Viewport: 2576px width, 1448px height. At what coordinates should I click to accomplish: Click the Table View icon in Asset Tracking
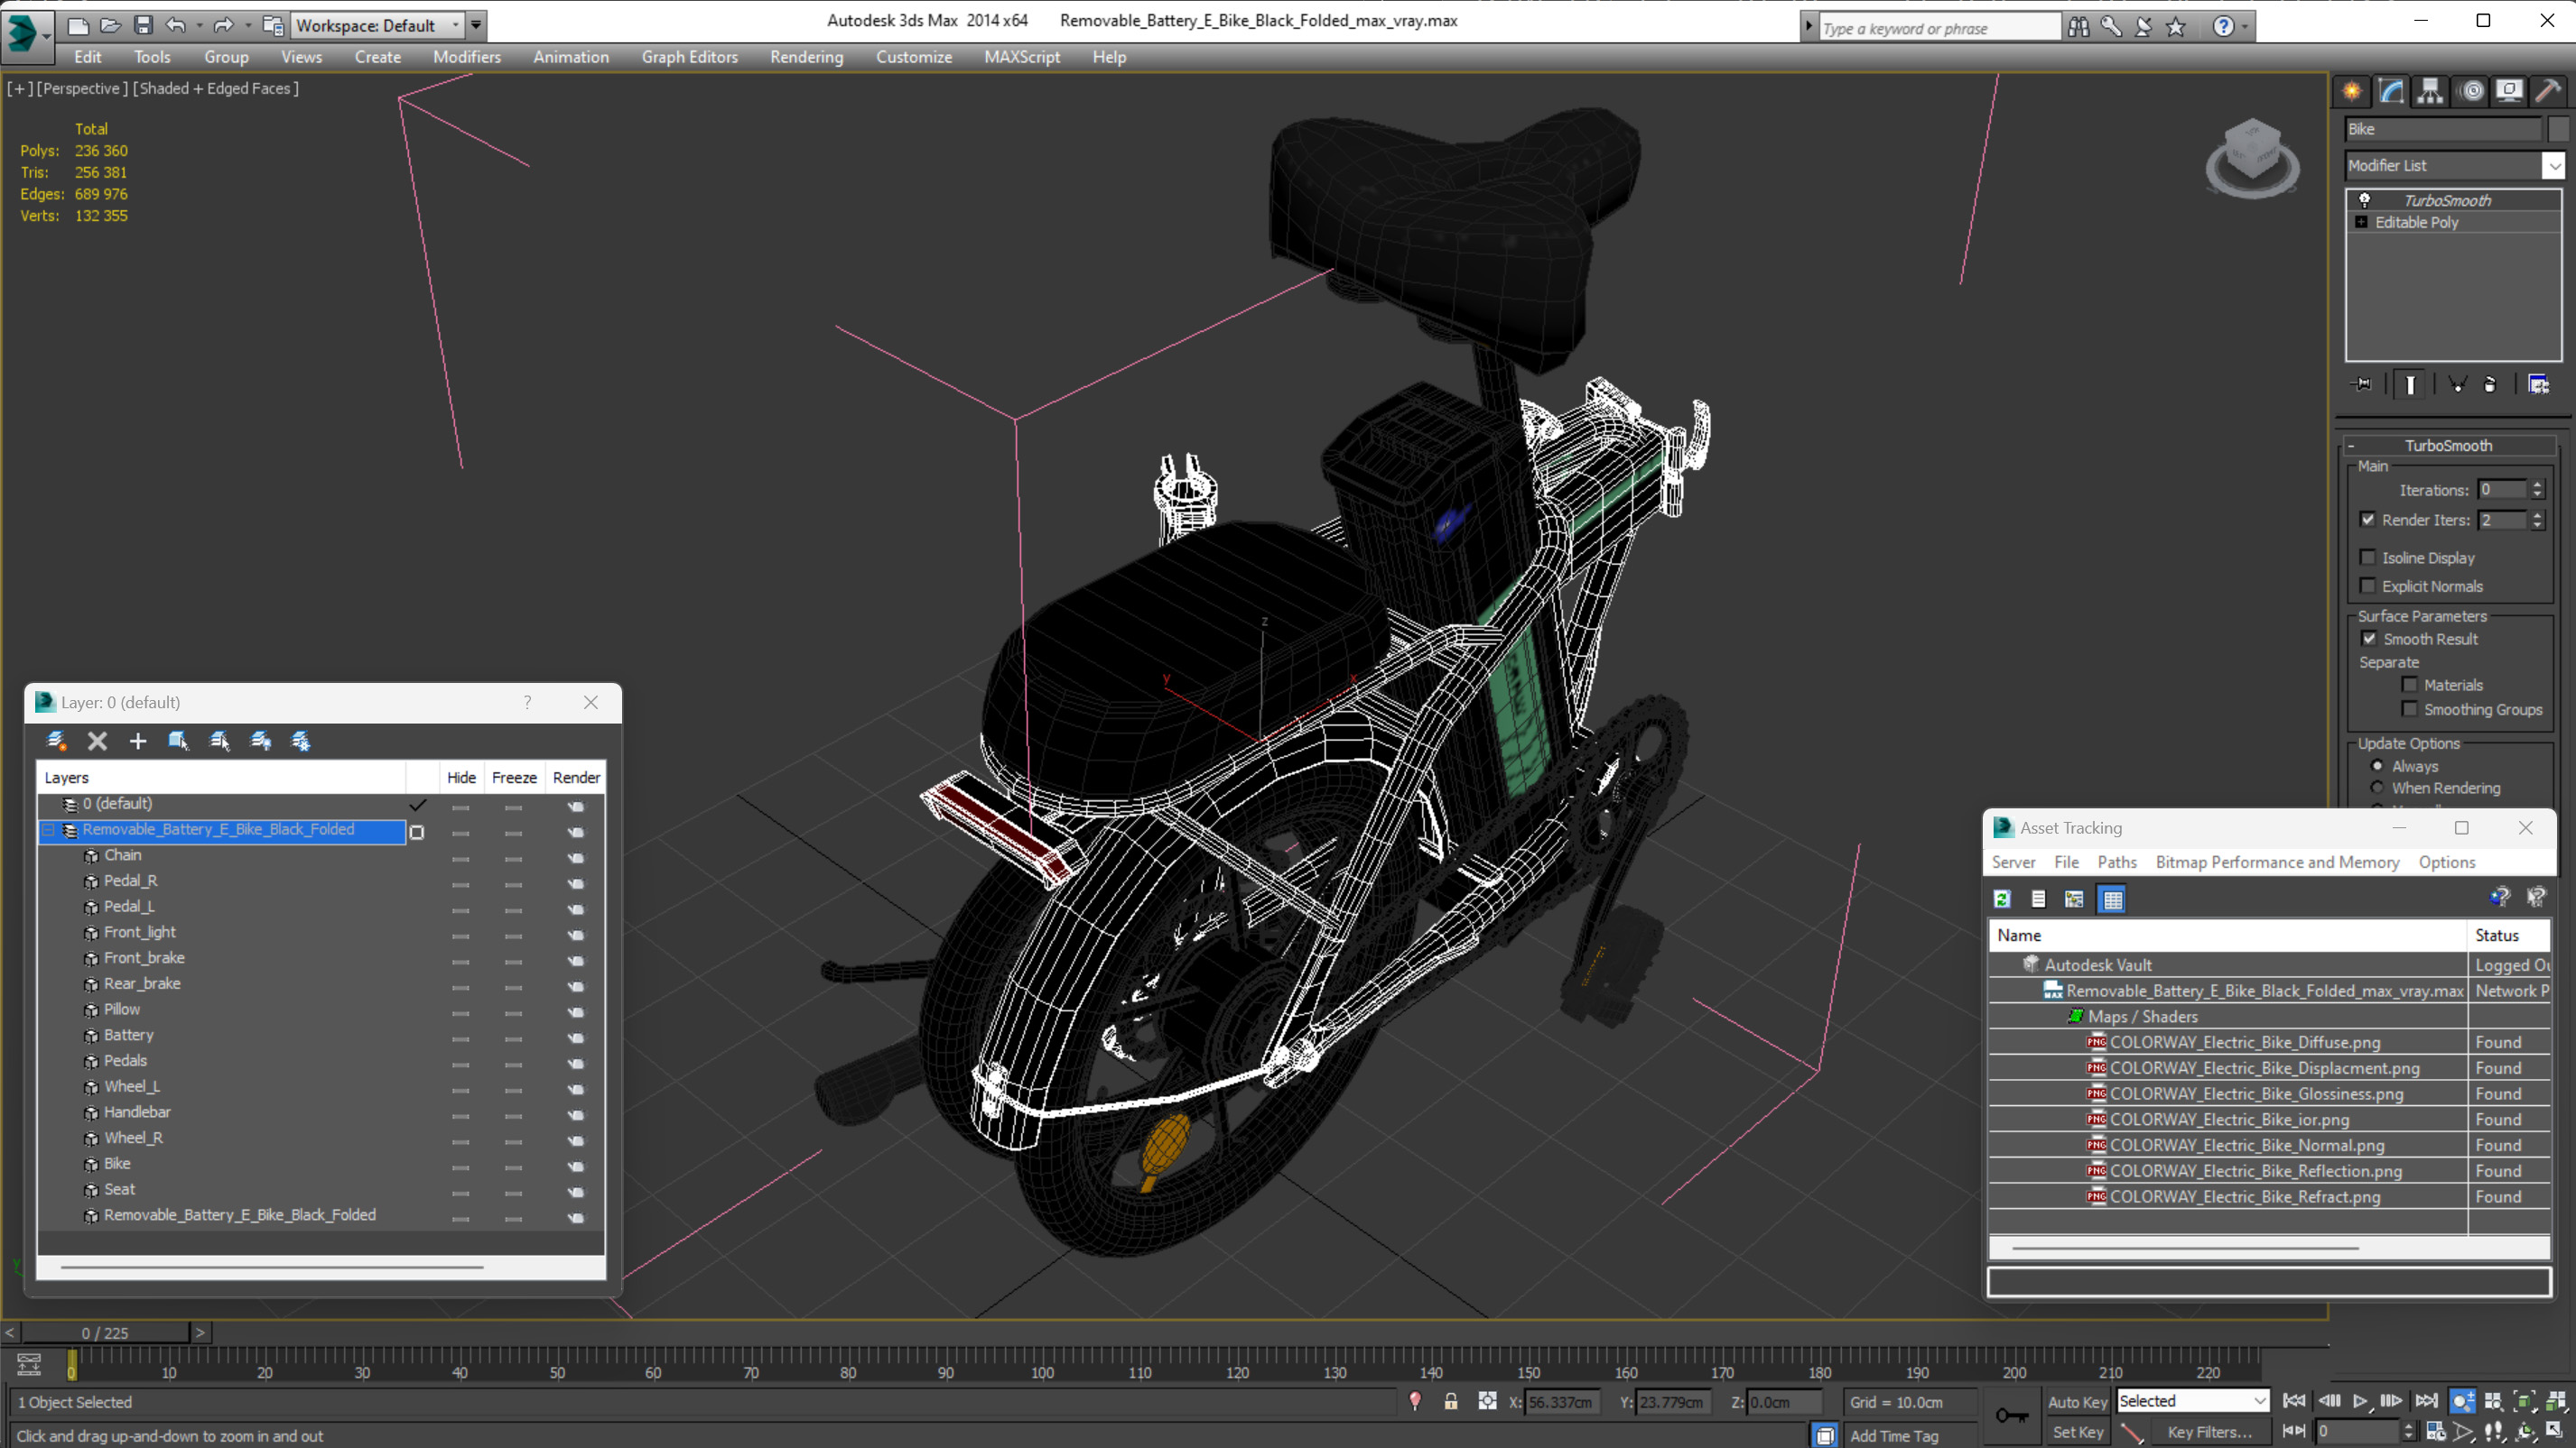click(2112, 899)
